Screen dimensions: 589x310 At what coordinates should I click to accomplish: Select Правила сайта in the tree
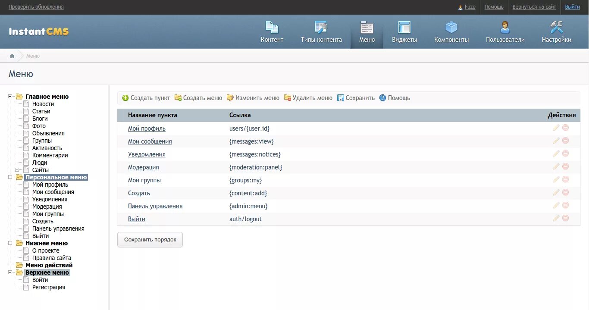click(52, 258)
